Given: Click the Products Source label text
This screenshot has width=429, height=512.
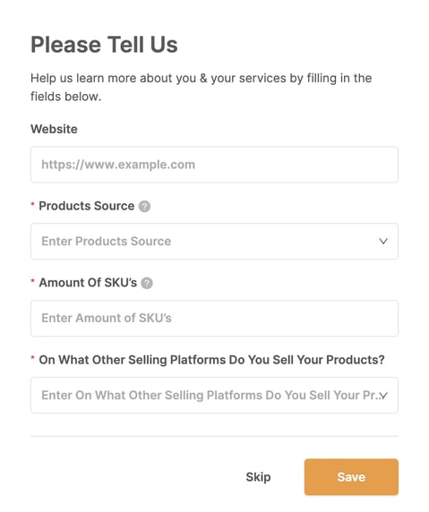Looking at the screenshot, I should tap(87, 206).
